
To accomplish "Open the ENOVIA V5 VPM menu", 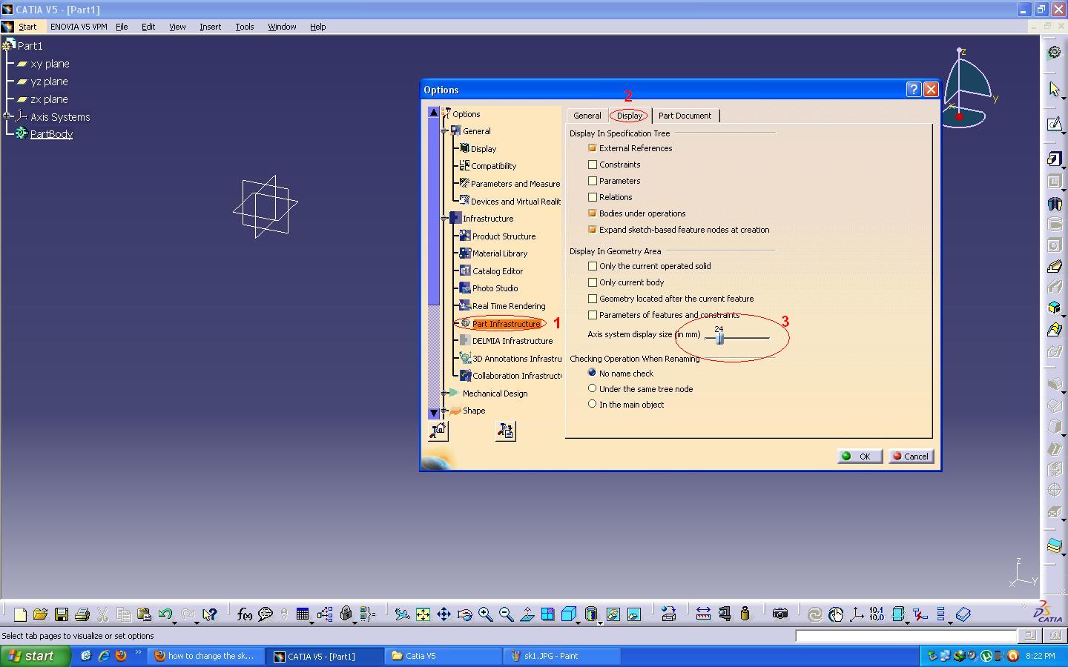I will (79, 27).
